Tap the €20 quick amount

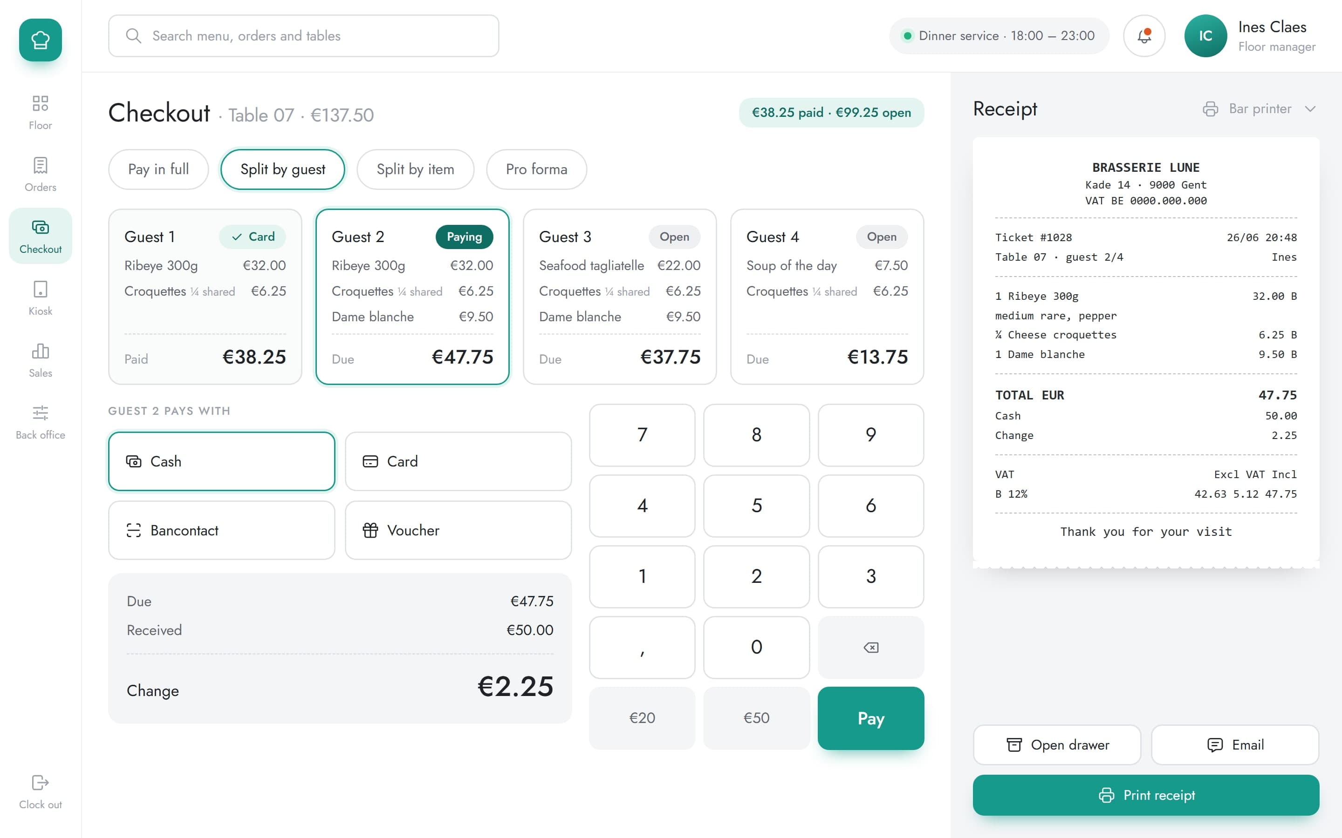(642, 718)
